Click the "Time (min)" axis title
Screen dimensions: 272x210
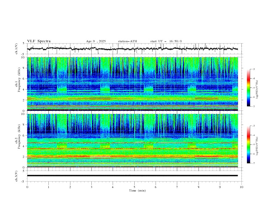coord(137,190)
